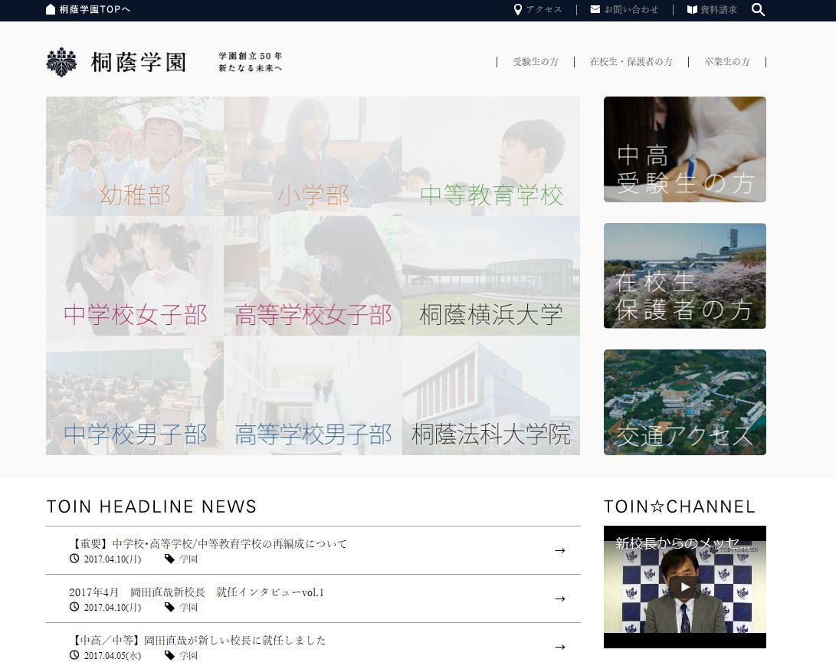Open the 交通アクセス banner
Viewport: 836px width, 669px height.
pyautogui.click(x=684, y=402)
